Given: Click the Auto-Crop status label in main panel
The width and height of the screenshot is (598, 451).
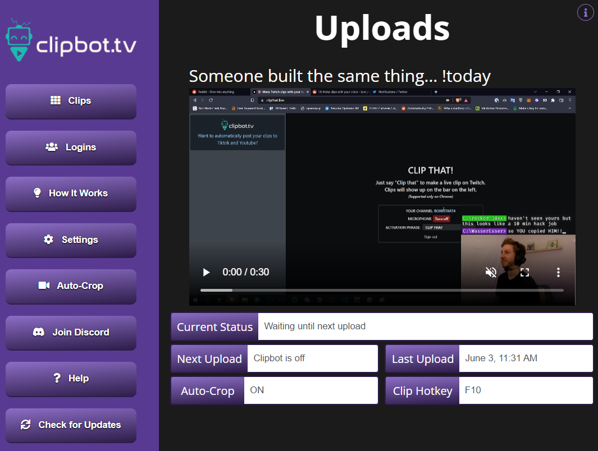Looking at the screenshot, I should coord(208,390).
